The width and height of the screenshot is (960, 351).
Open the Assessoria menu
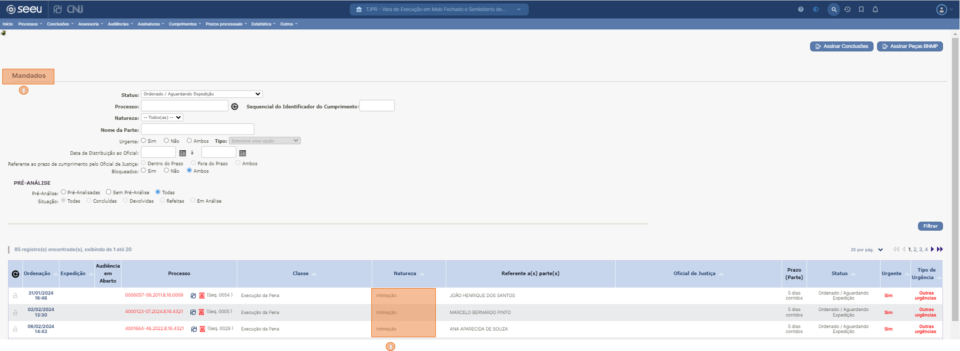(90, 24)
